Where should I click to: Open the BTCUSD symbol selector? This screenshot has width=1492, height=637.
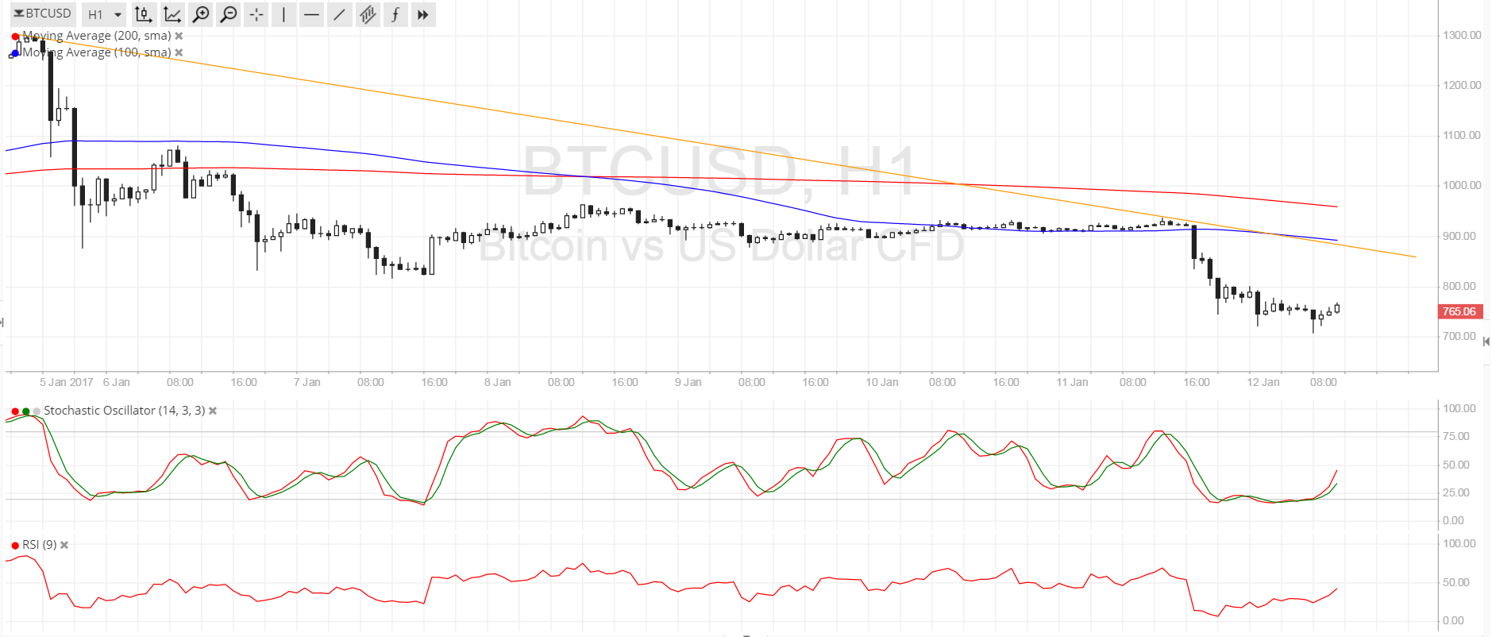[43, 14]
